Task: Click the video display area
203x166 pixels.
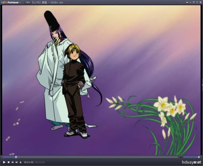Action: (101, 80)
